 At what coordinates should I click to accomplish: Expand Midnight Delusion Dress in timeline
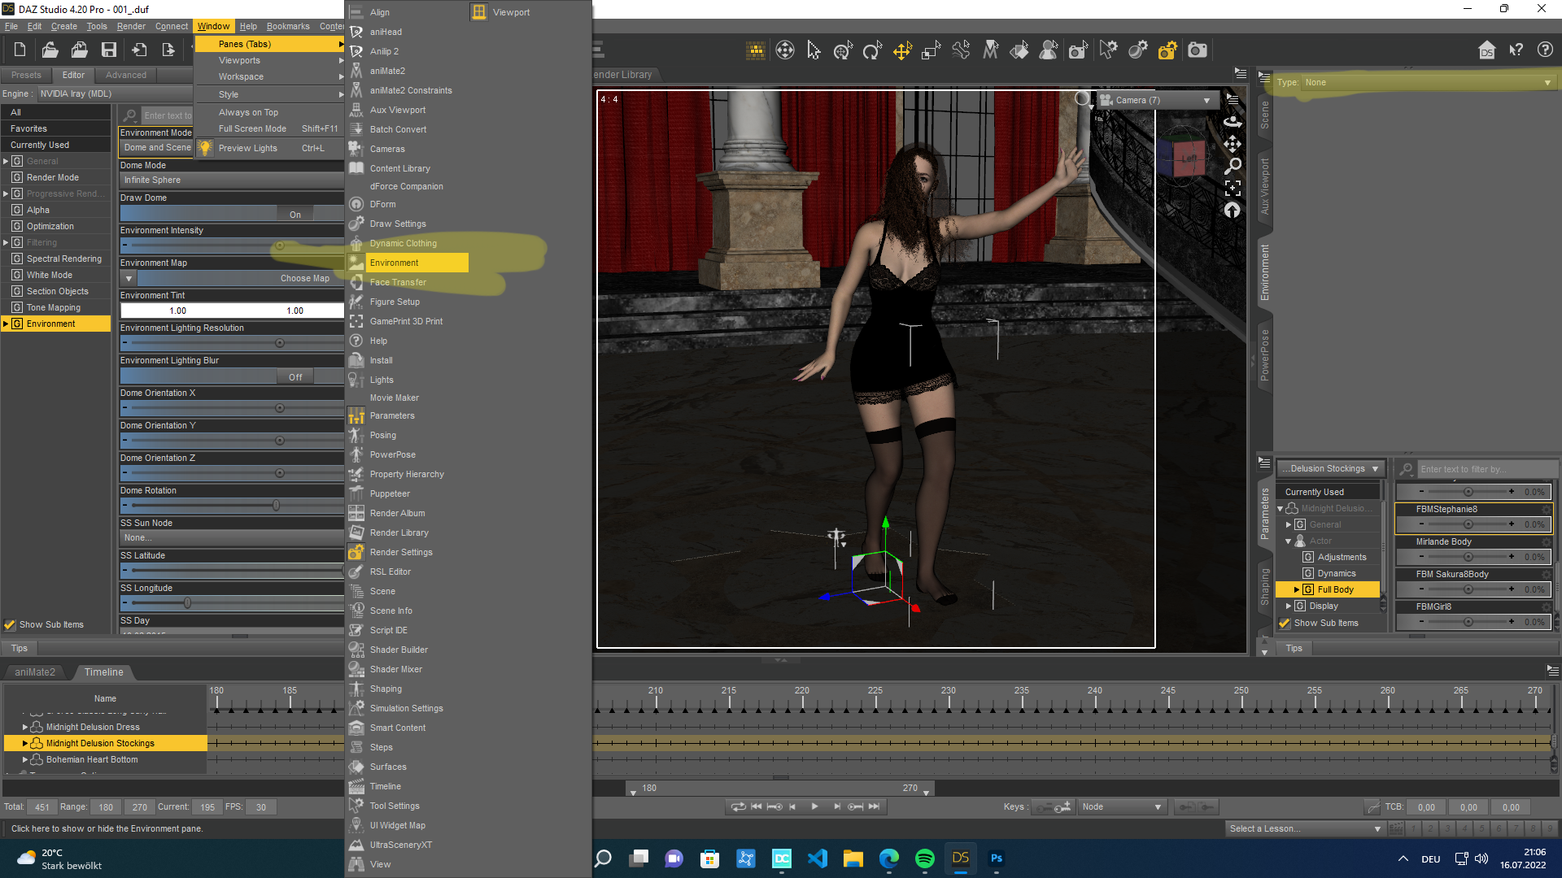coord(25,728)
